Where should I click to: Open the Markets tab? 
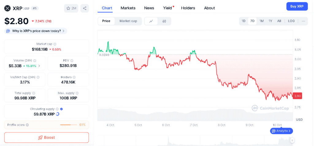click(128, 8)
